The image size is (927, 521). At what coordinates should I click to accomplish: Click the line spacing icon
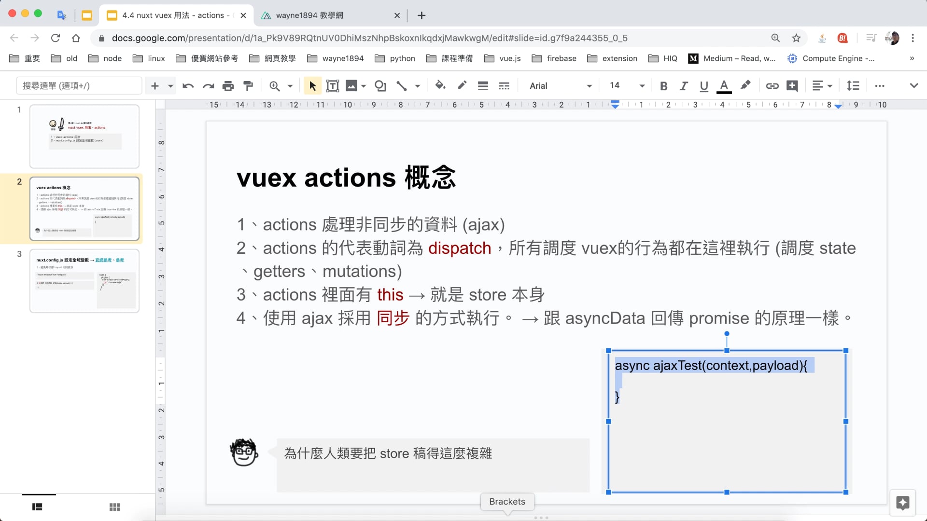853,86
